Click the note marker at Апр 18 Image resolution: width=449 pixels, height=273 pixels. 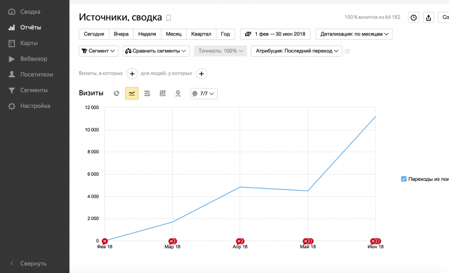tap(240, 241)
